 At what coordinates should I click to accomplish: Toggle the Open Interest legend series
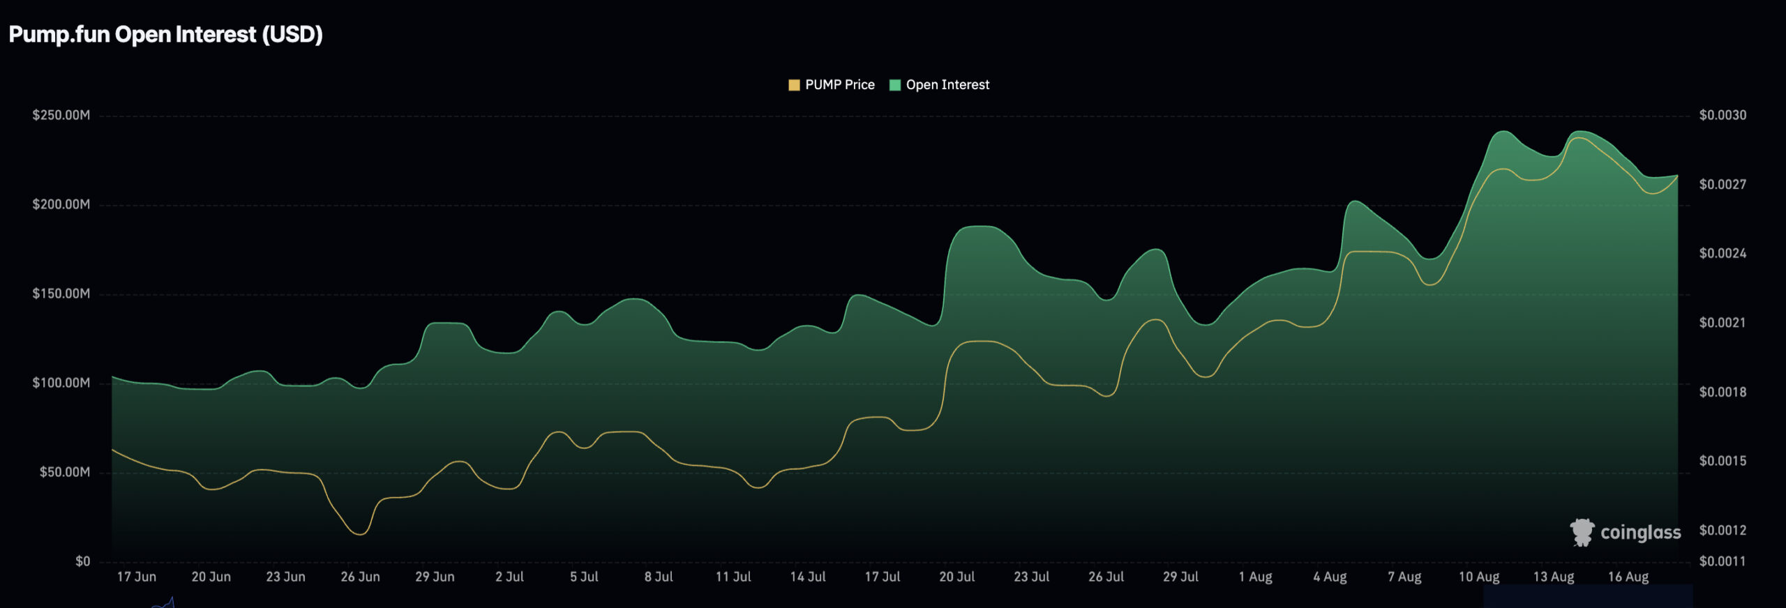pyautogui.click(x=939, y=85)
